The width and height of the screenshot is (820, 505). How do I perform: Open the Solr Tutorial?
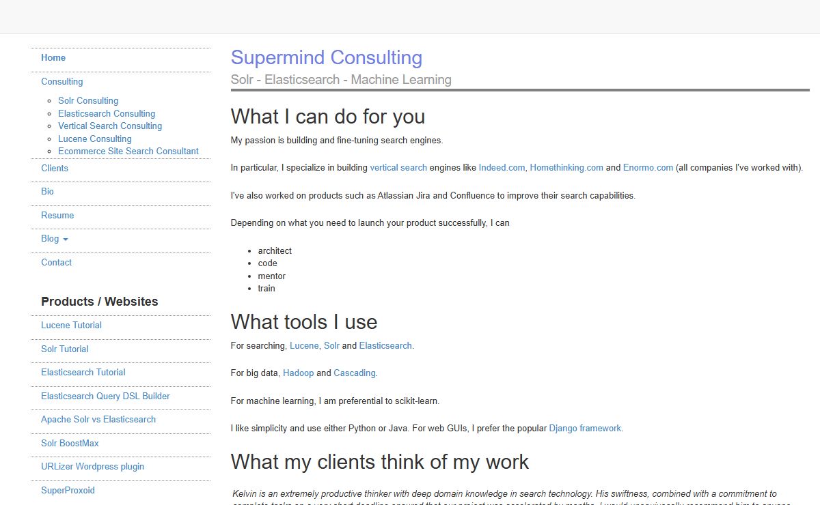64,349
